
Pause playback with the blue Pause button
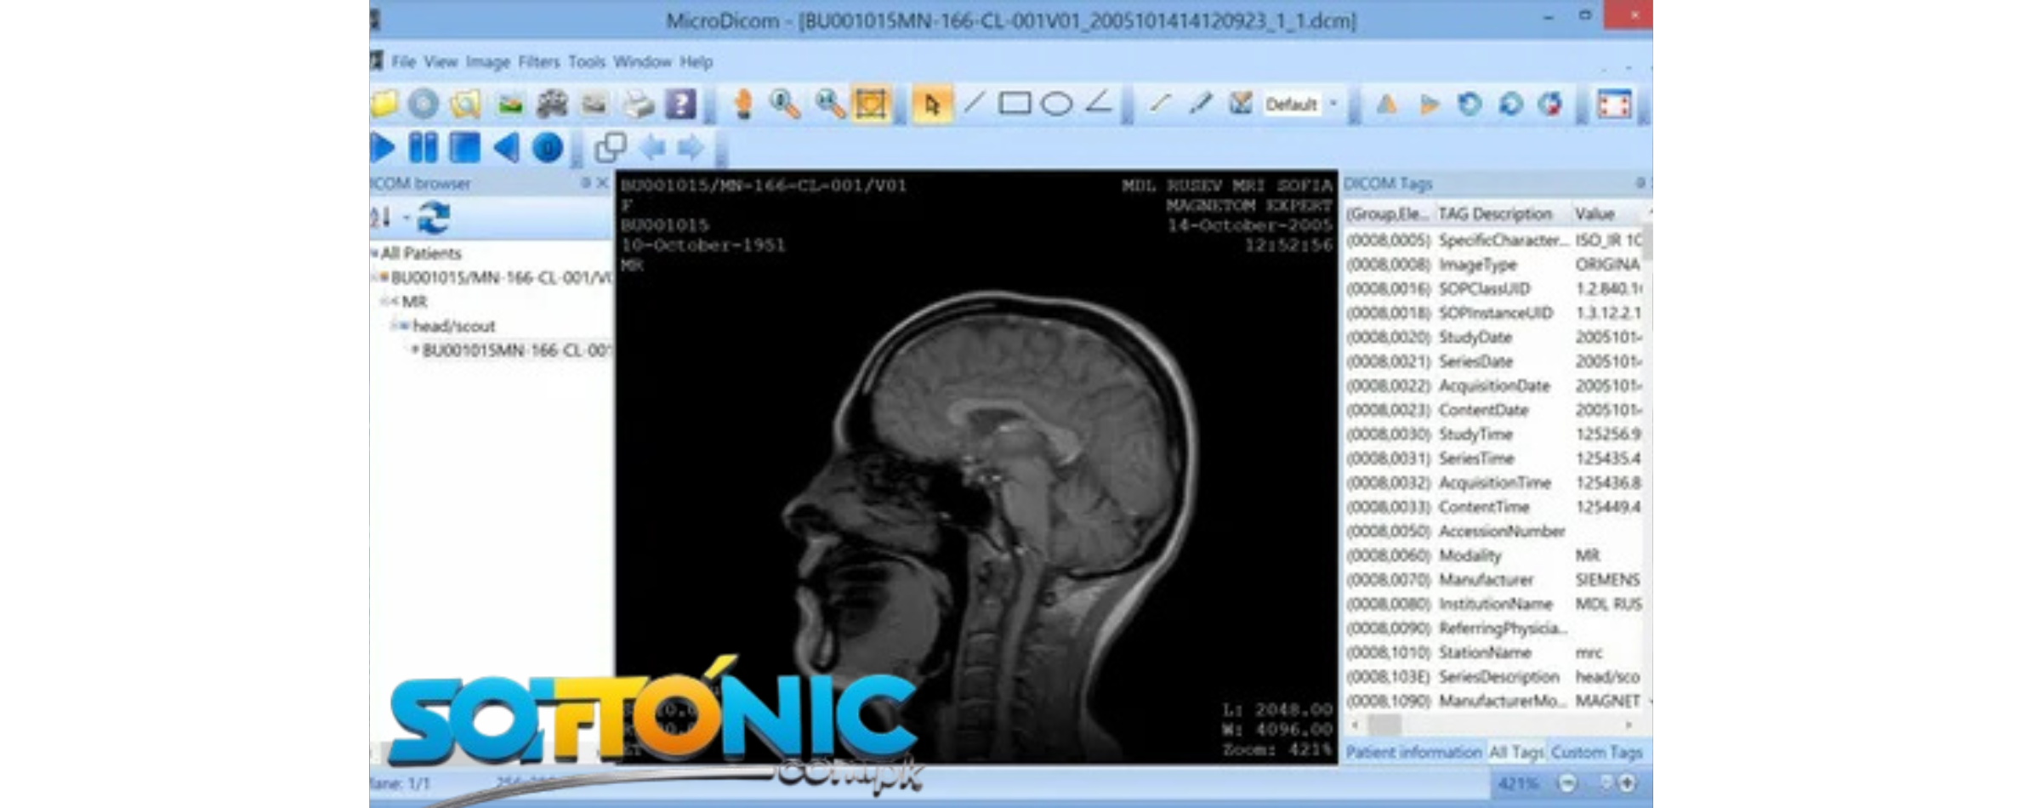pos(423,148)
